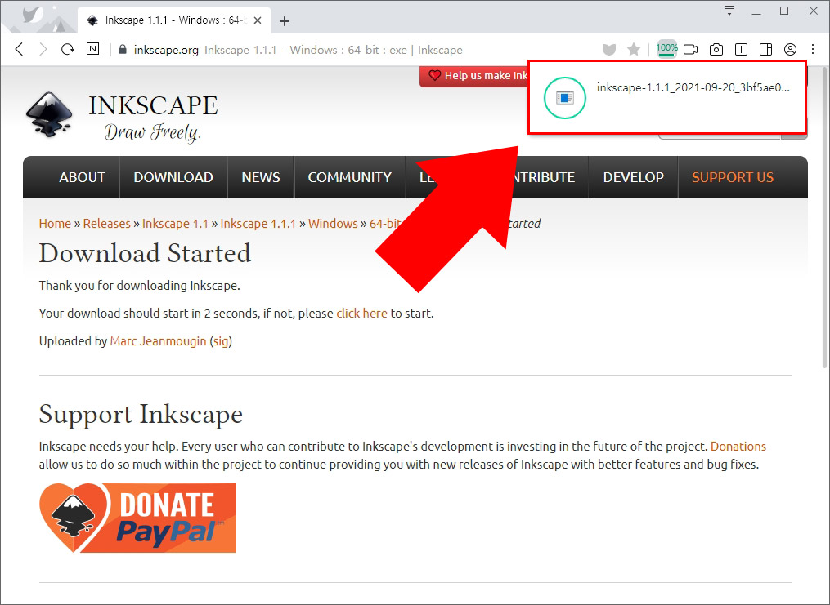Screen dimensions: 830x605
Task: Click the page vertical scrollbar
Action: [825, 216]
